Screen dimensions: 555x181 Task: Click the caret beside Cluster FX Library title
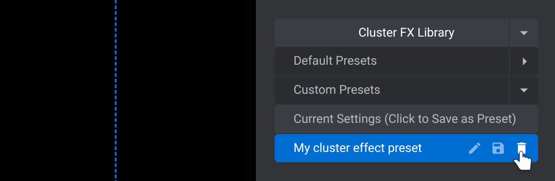tap(524, 33)
